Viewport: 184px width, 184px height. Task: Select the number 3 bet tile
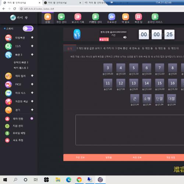tap(108, 68)
